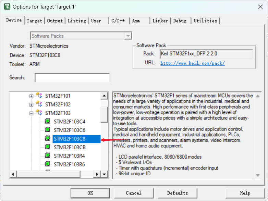Click device tree scroll-down arrow

(104, 174)
